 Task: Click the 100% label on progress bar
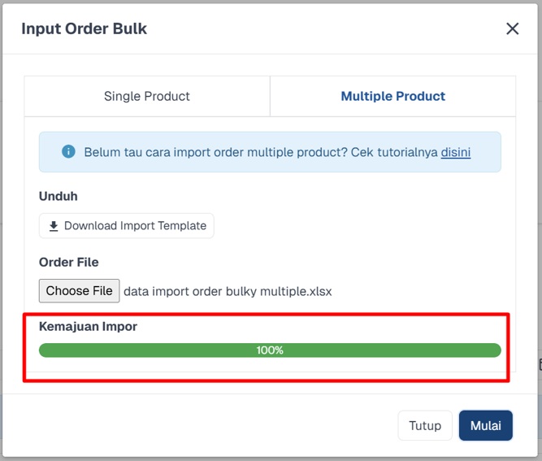[x=270, y=350]
